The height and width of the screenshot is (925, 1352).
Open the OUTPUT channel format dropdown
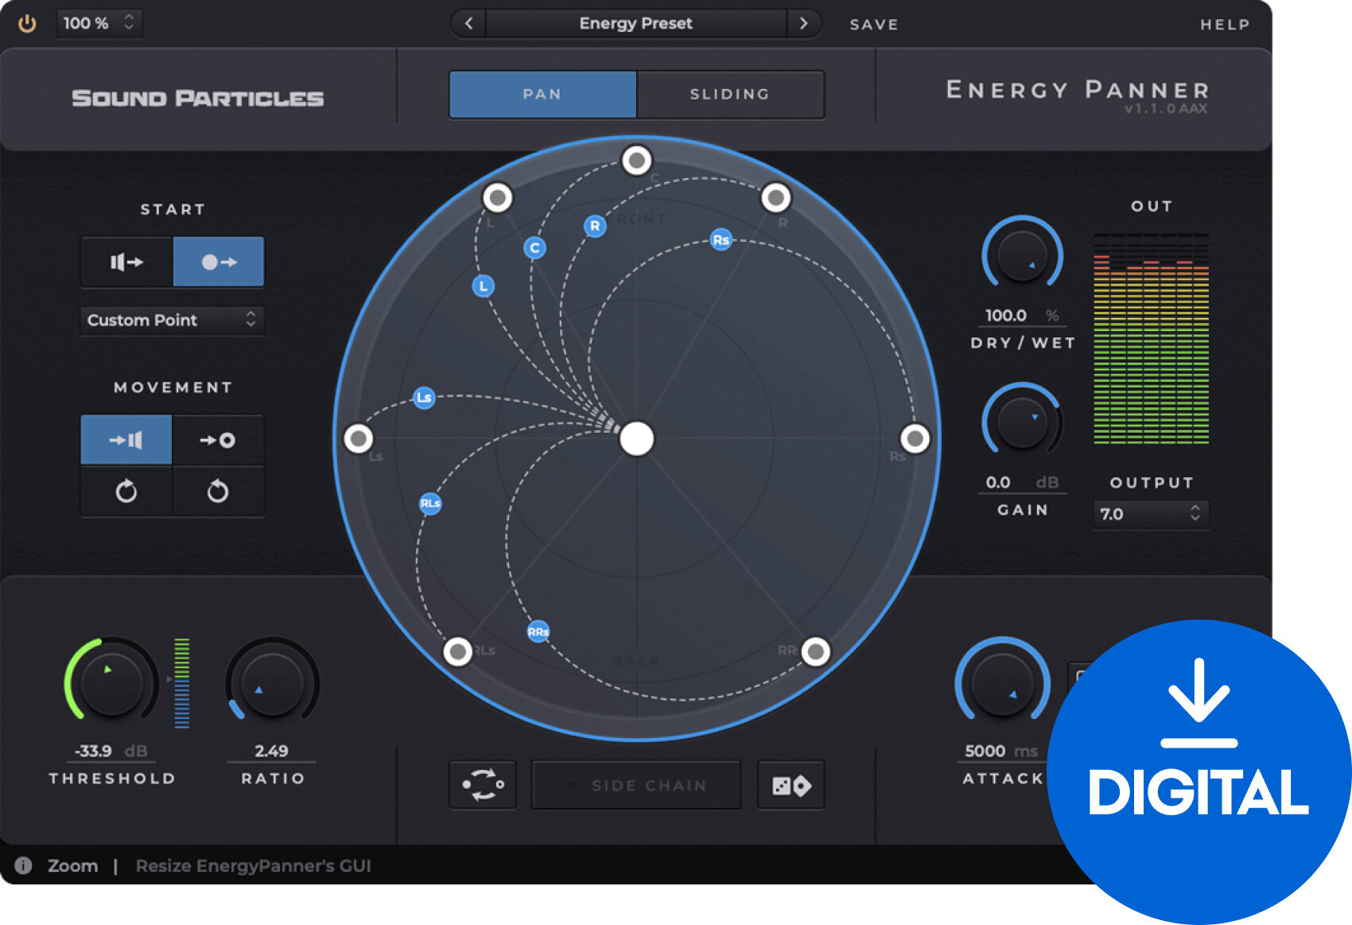coord(1150,515)
